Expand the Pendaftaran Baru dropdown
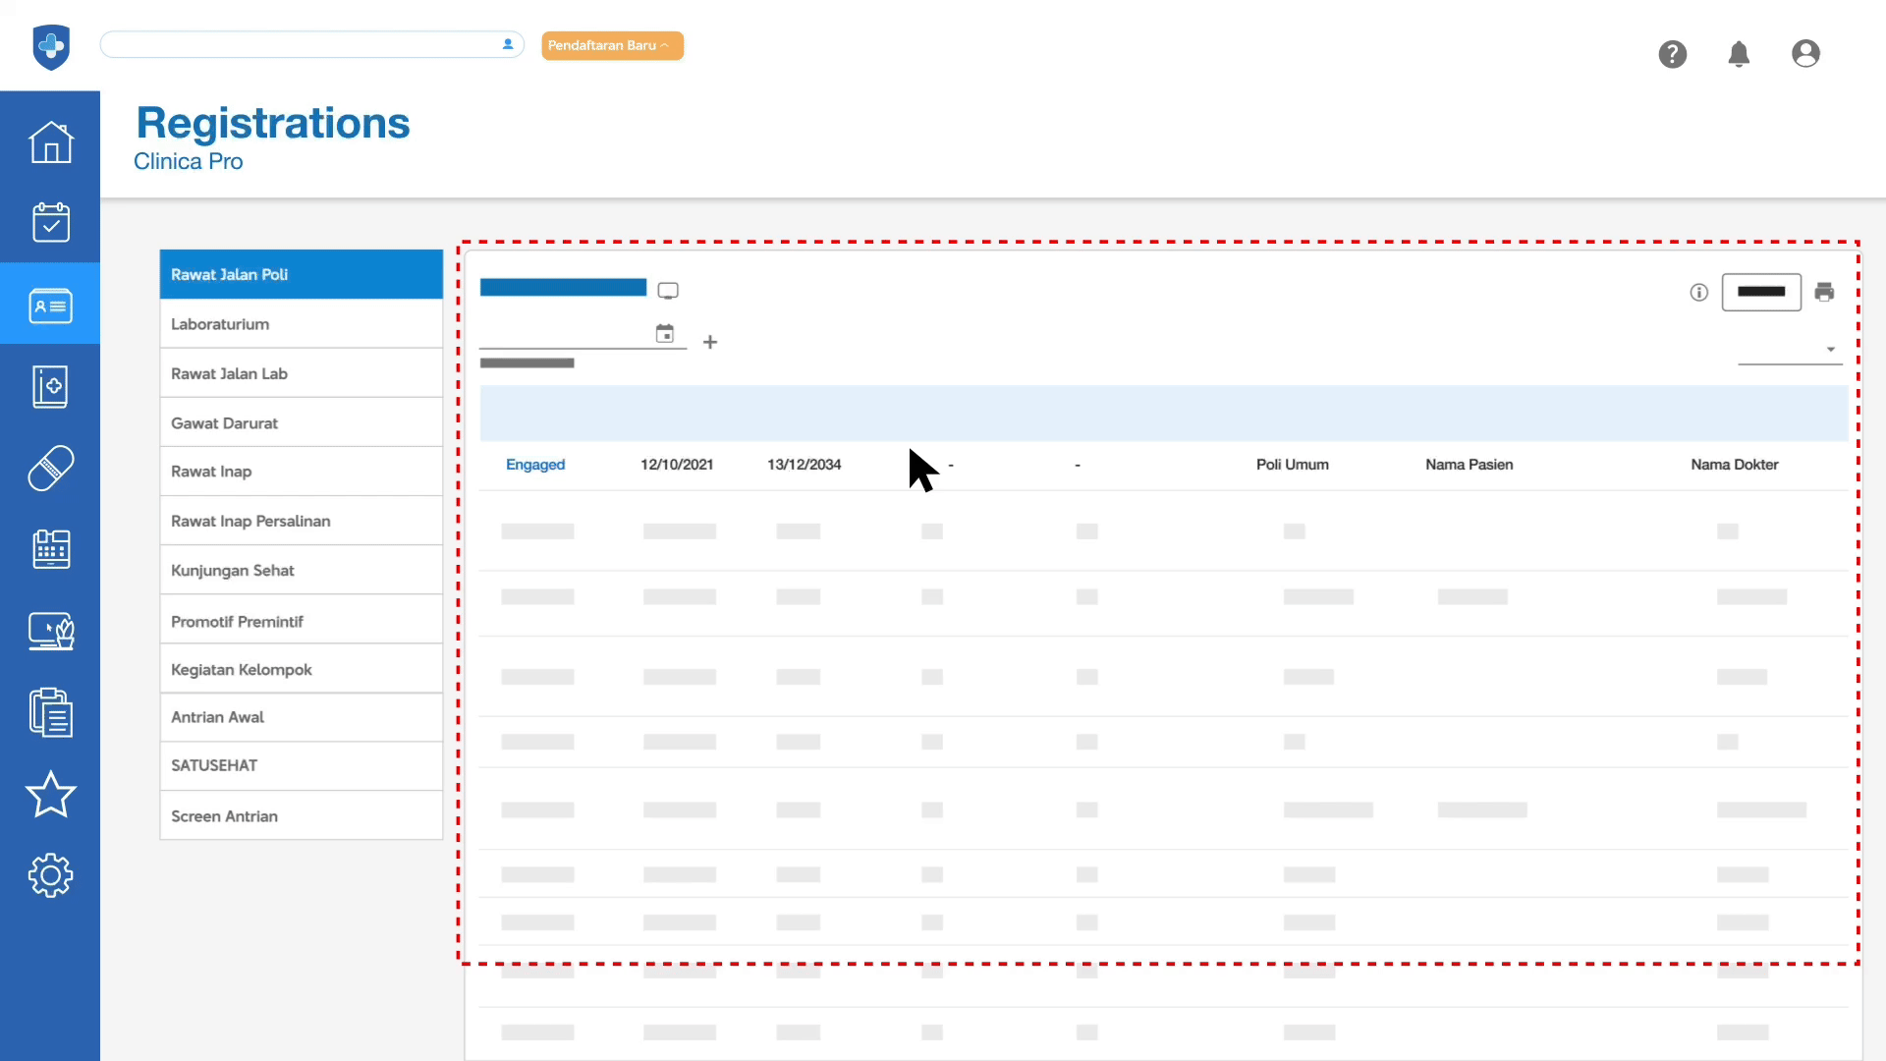Viewport: 1886px width, 1061px height. click(612, 45)
